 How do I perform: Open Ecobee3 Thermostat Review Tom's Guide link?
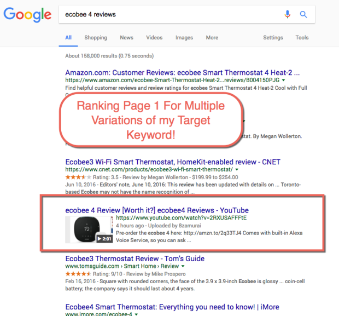(x=135, y=258)
